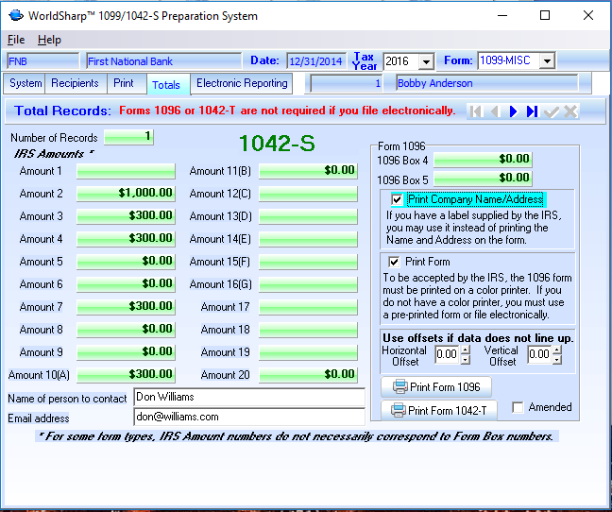Click the Print Form 1096 button
612x512 pixels.
pos(436,386)
